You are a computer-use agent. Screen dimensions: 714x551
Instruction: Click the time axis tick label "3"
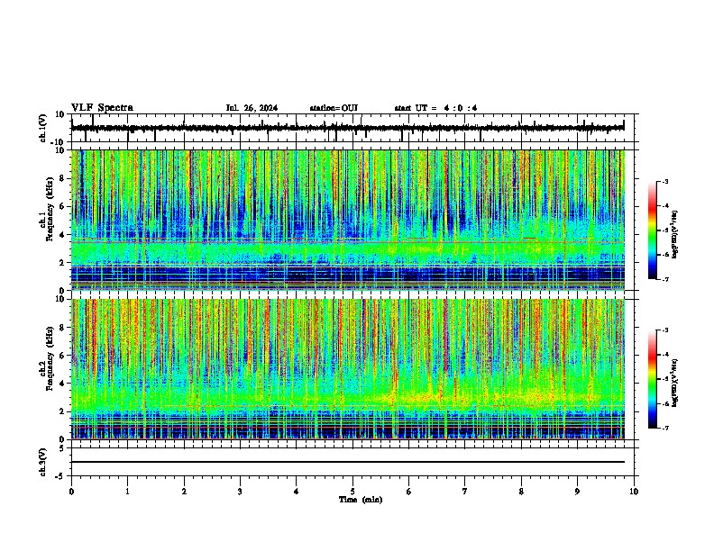coord(240,492)
